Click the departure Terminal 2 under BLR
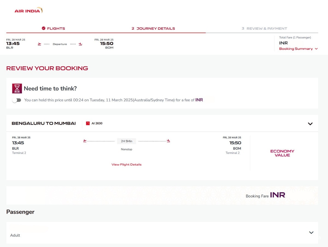328x247 pixels. [x=19, y=153]
